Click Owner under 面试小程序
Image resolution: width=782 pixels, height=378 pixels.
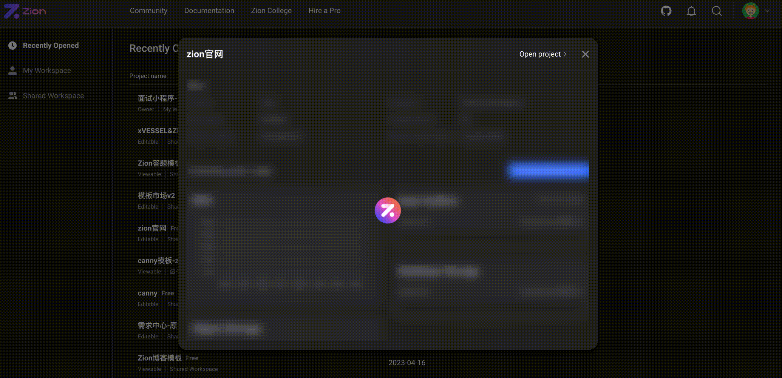(146, 109)
